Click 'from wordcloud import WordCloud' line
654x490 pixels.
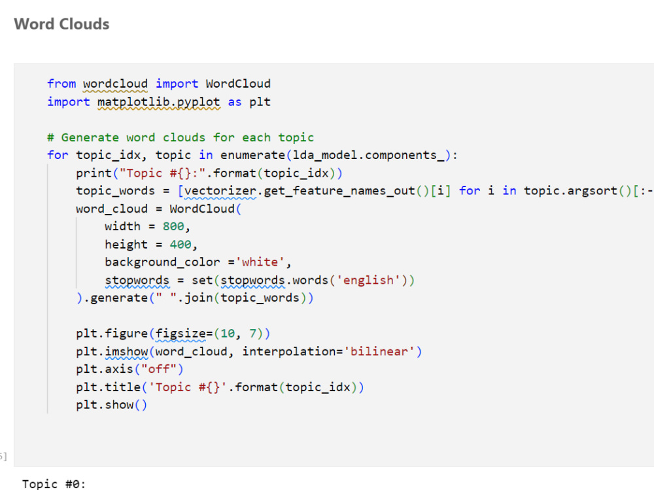tap(159, 84)
